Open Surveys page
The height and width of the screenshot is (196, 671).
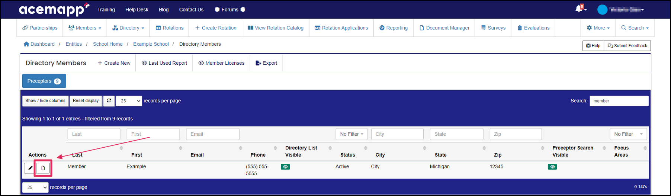pyautogui.click(x=493, y=28)
